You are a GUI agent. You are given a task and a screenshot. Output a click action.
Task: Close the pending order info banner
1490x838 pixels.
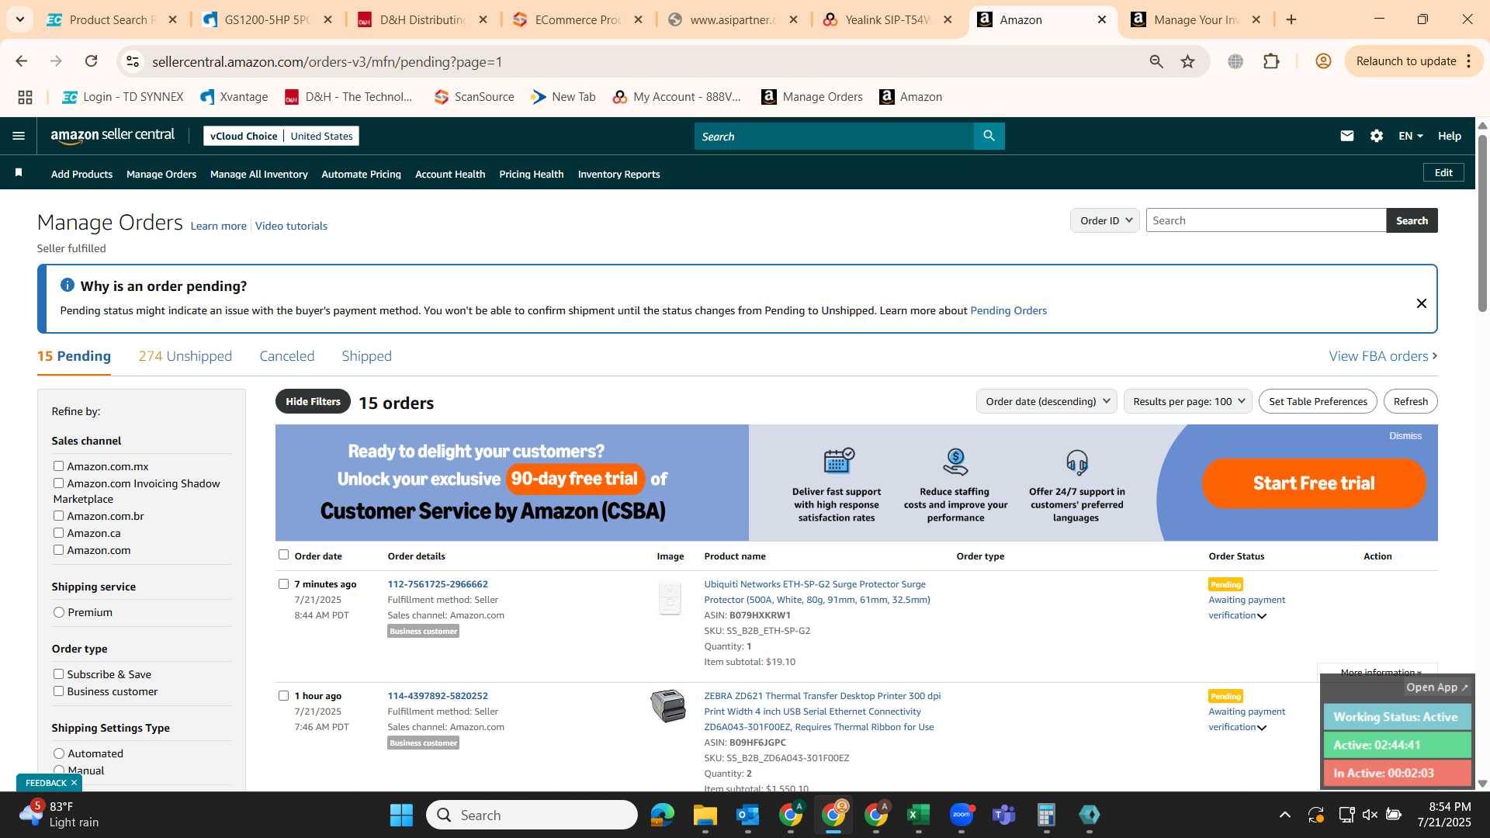pyautogui.click(x=1421, y=303)
